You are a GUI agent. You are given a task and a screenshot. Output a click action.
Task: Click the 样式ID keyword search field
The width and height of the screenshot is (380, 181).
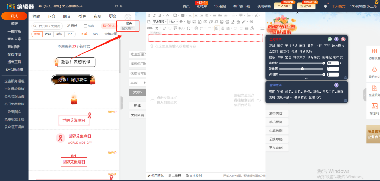(47, 26)
